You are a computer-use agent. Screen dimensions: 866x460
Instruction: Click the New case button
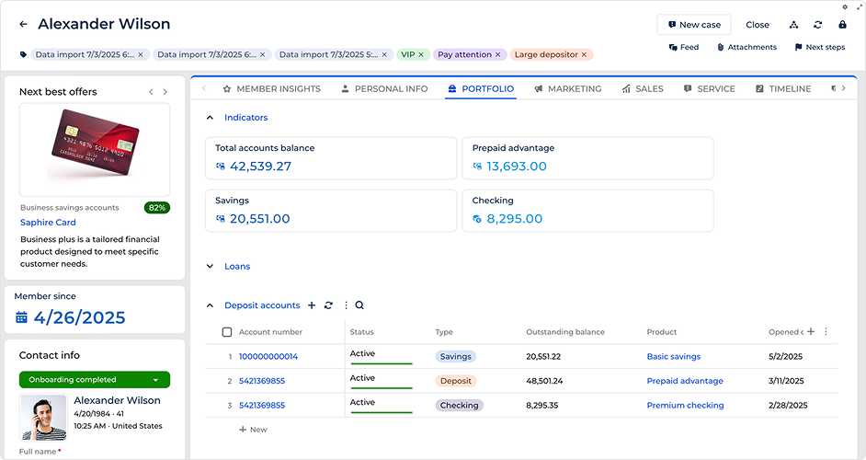click(x=694, y=25)
